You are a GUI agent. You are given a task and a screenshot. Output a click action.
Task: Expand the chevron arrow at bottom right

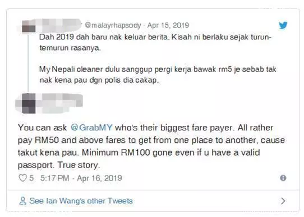tap(283, 201)
